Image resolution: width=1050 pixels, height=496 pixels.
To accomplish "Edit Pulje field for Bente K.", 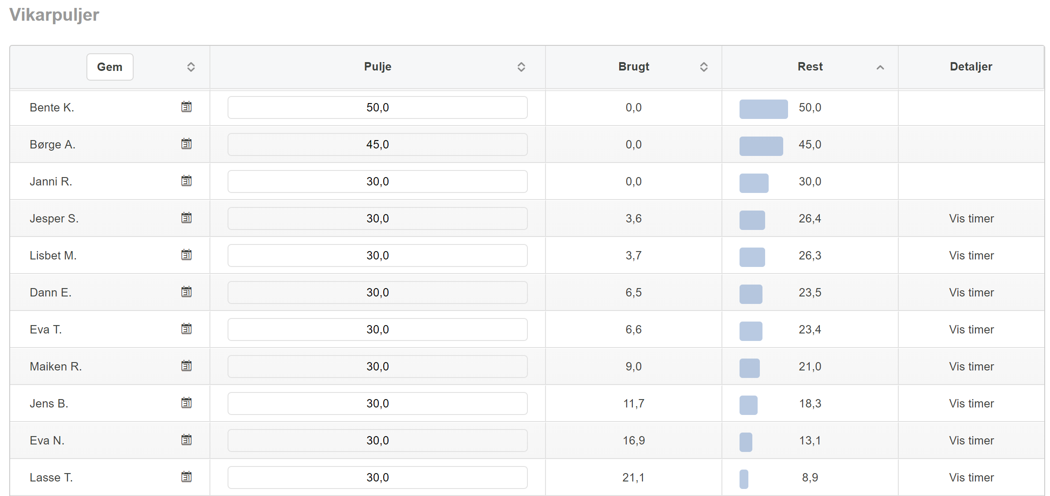I will pos(377,107).
